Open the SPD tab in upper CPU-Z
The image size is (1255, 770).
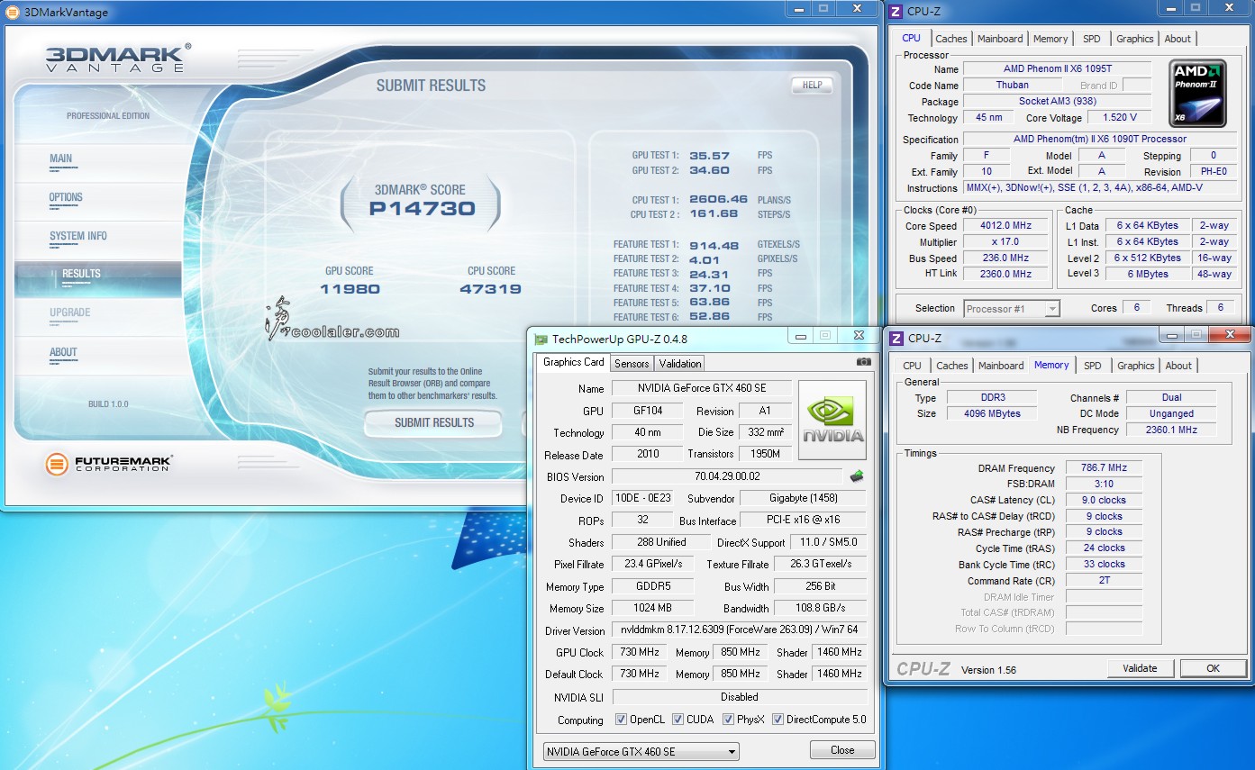1091,39
